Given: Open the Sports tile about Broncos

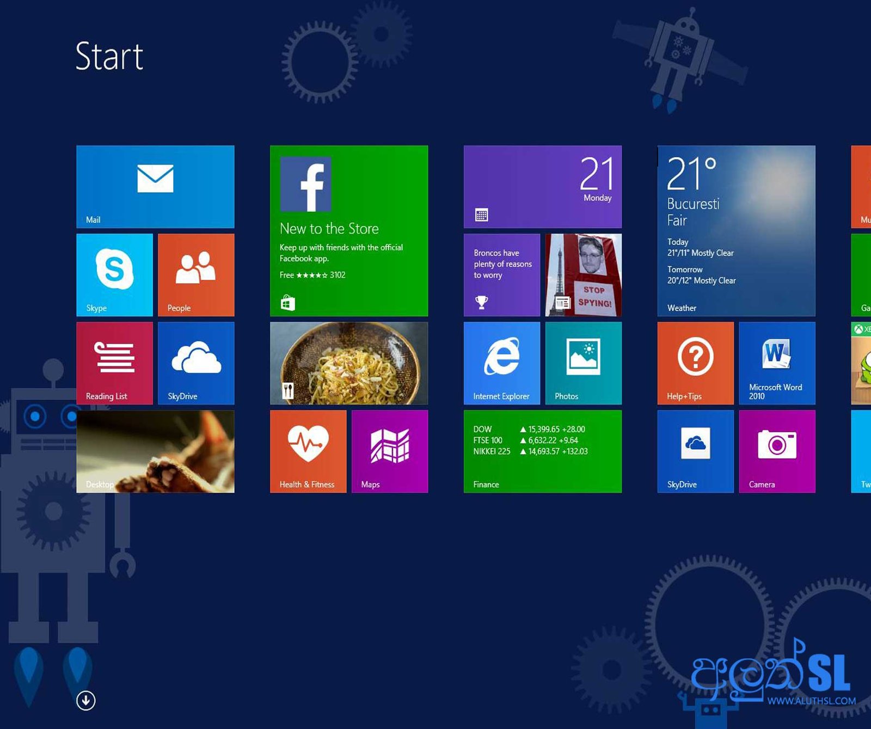Looking at the screenshot, I should (502, 275).
